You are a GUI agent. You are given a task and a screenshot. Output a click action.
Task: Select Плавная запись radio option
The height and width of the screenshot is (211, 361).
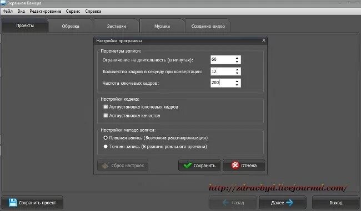(106, 138)
